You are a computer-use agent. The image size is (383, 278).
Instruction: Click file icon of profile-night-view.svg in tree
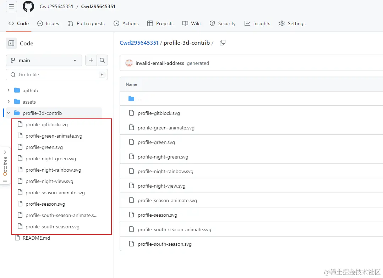20,181
